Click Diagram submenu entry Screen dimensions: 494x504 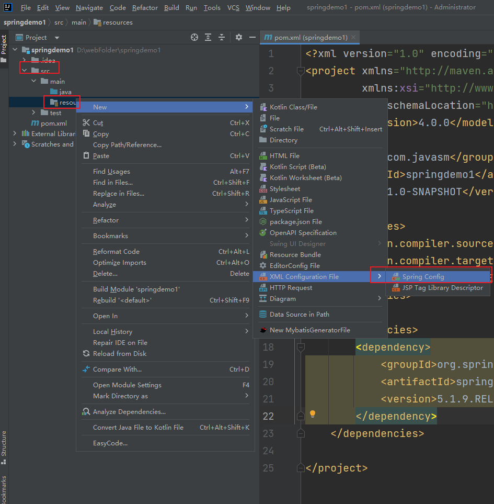pyautogui.click(x=320, y=299)
